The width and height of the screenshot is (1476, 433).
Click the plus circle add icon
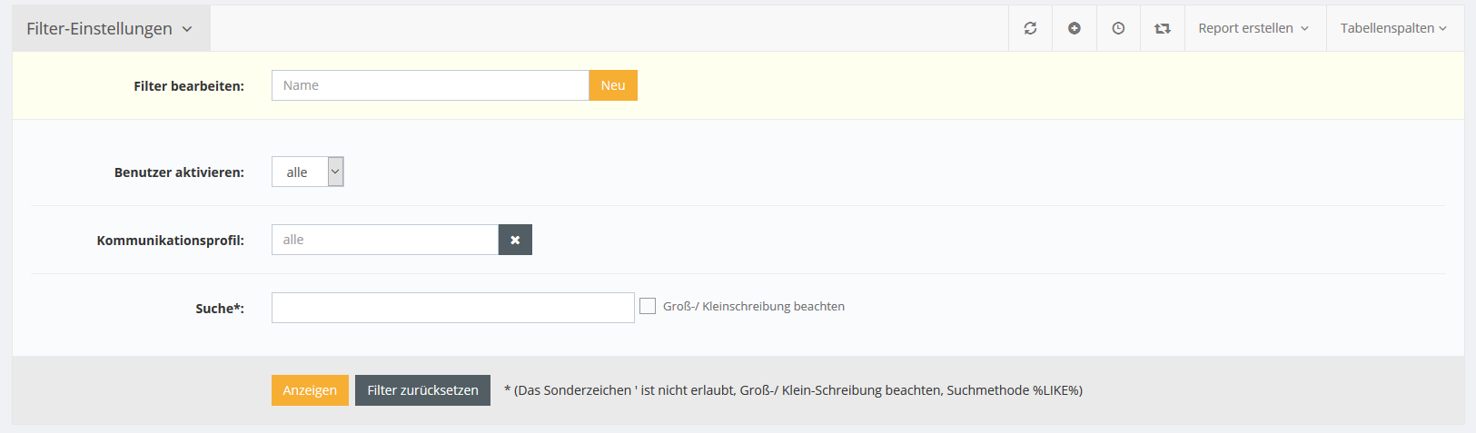coord(1075,28)
